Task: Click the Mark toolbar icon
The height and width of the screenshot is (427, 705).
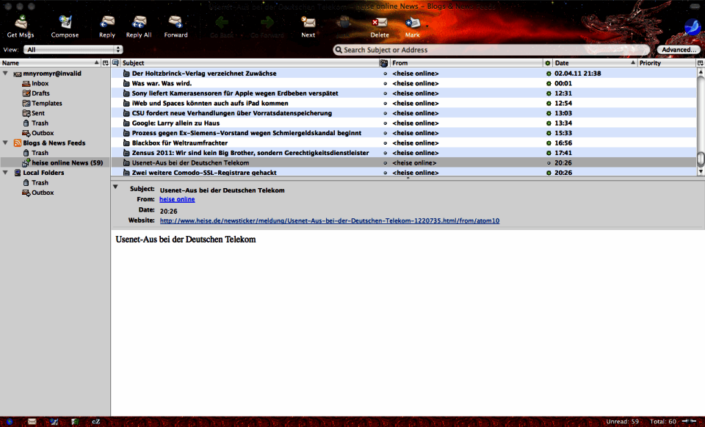Action: 412,22
